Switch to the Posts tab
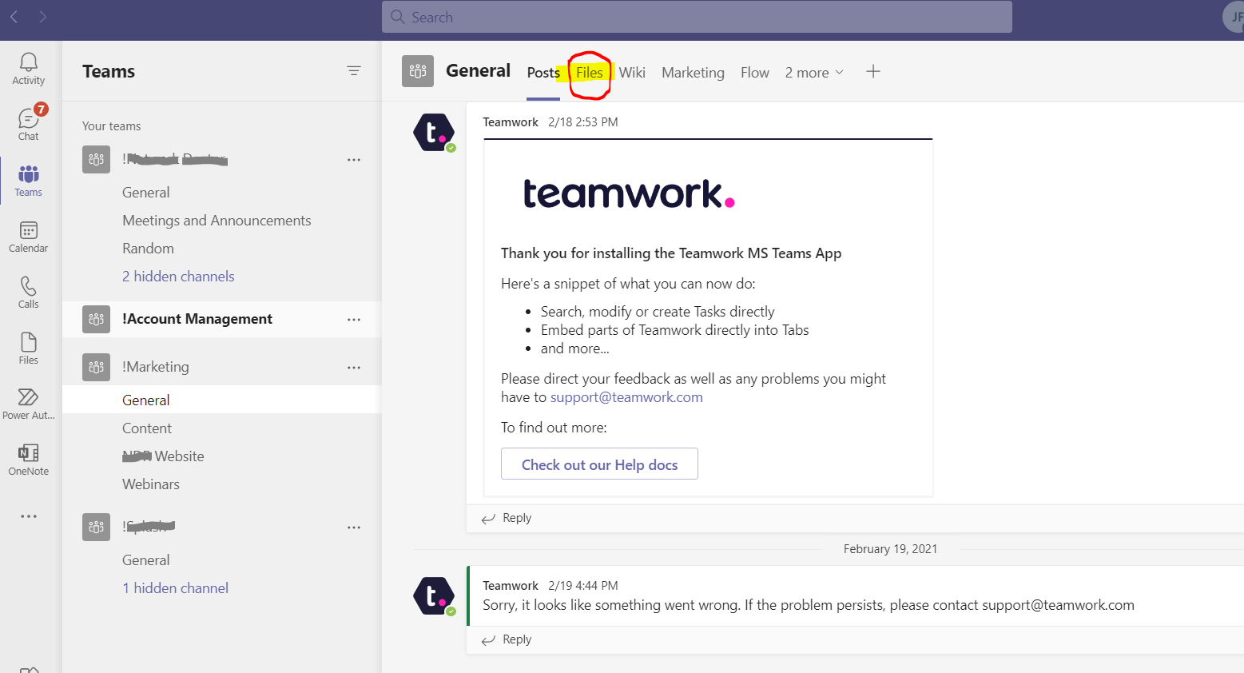The image size is (1244, 673). [x=543, y=73]
